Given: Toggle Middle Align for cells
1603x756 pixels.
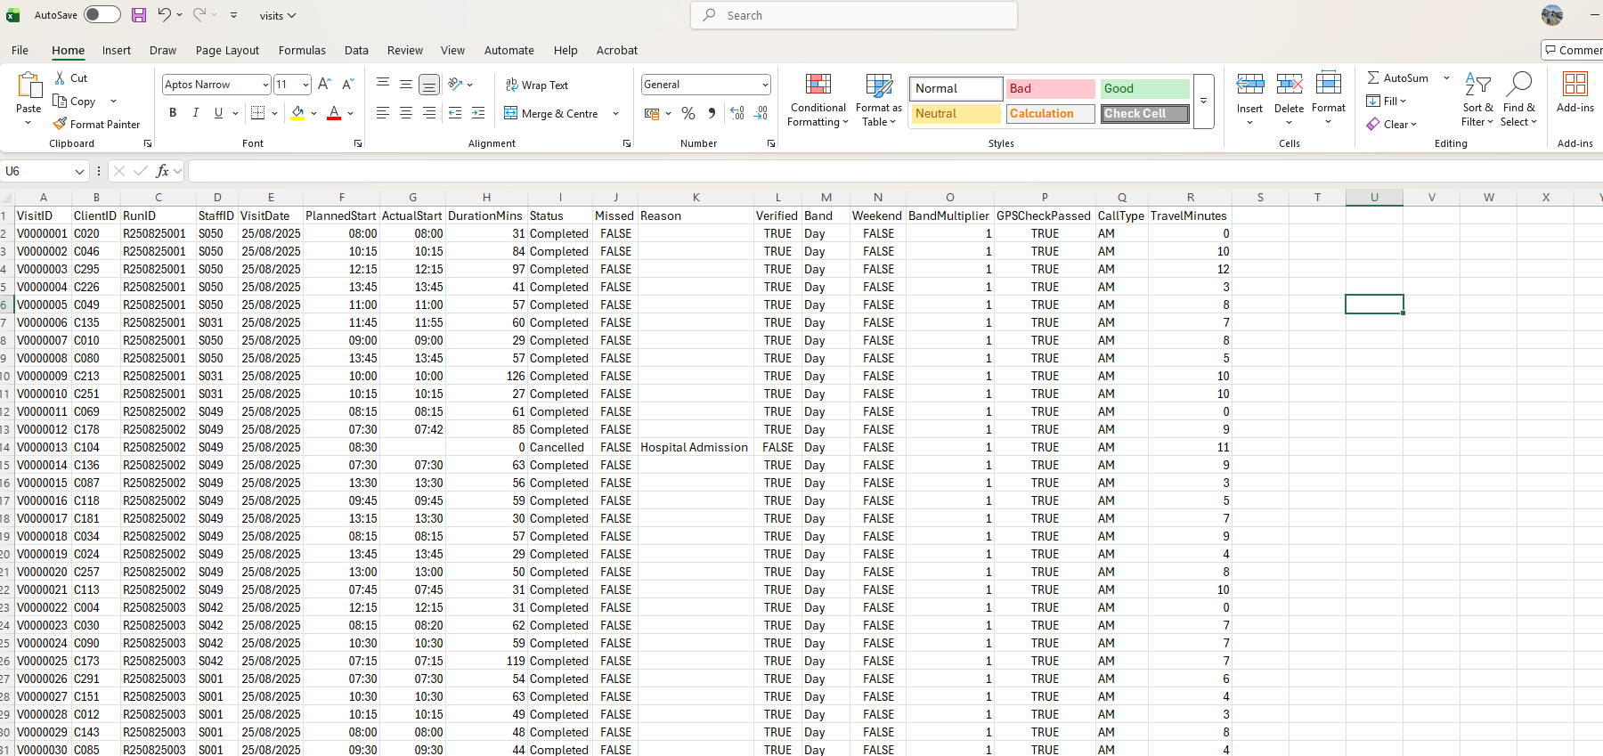Looking at the screenshot, I should pyautogui.click(x=406, y=84).
